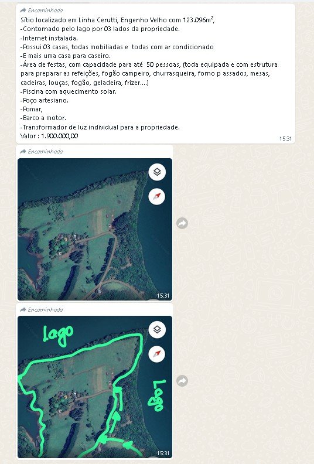Image resolution: width=314 pixels, height=464 pixels.
Task: Click the 15:31 timestamp on the text message
Action: pos(286,138)
